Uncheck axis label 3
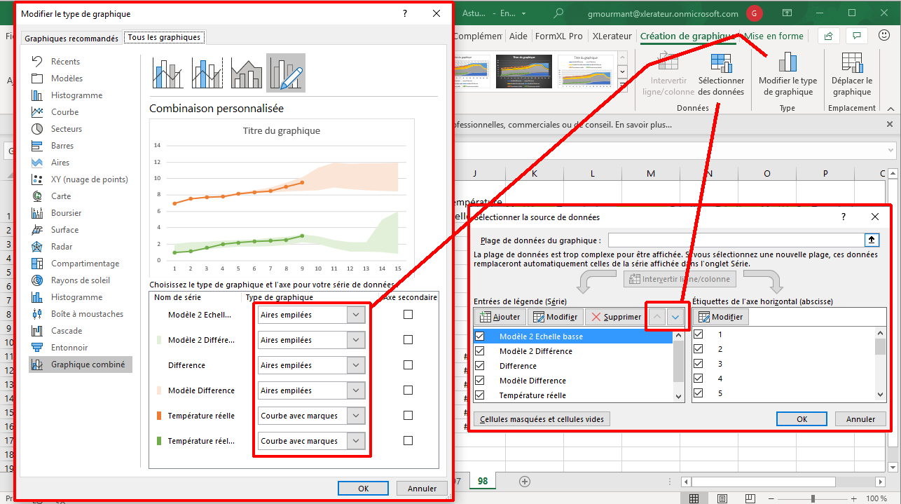The image size is (901, 504). 699,364
